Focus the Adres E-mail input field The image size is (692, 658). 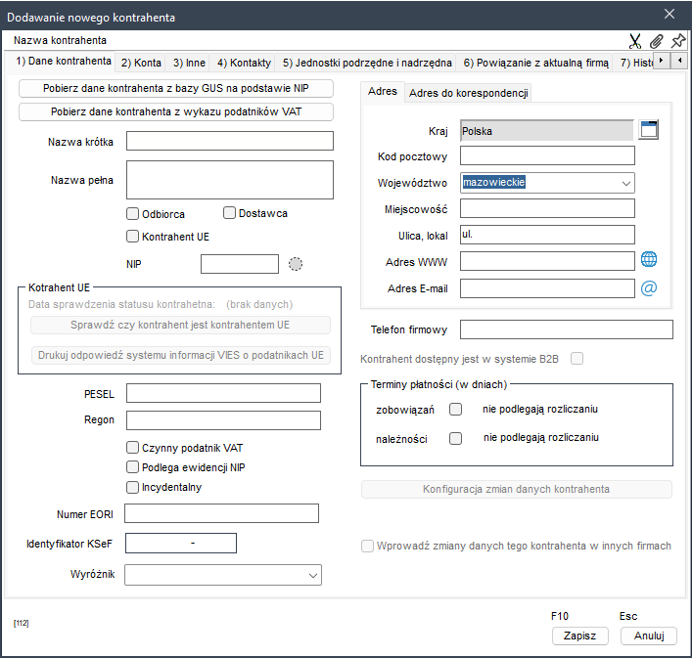547,288
